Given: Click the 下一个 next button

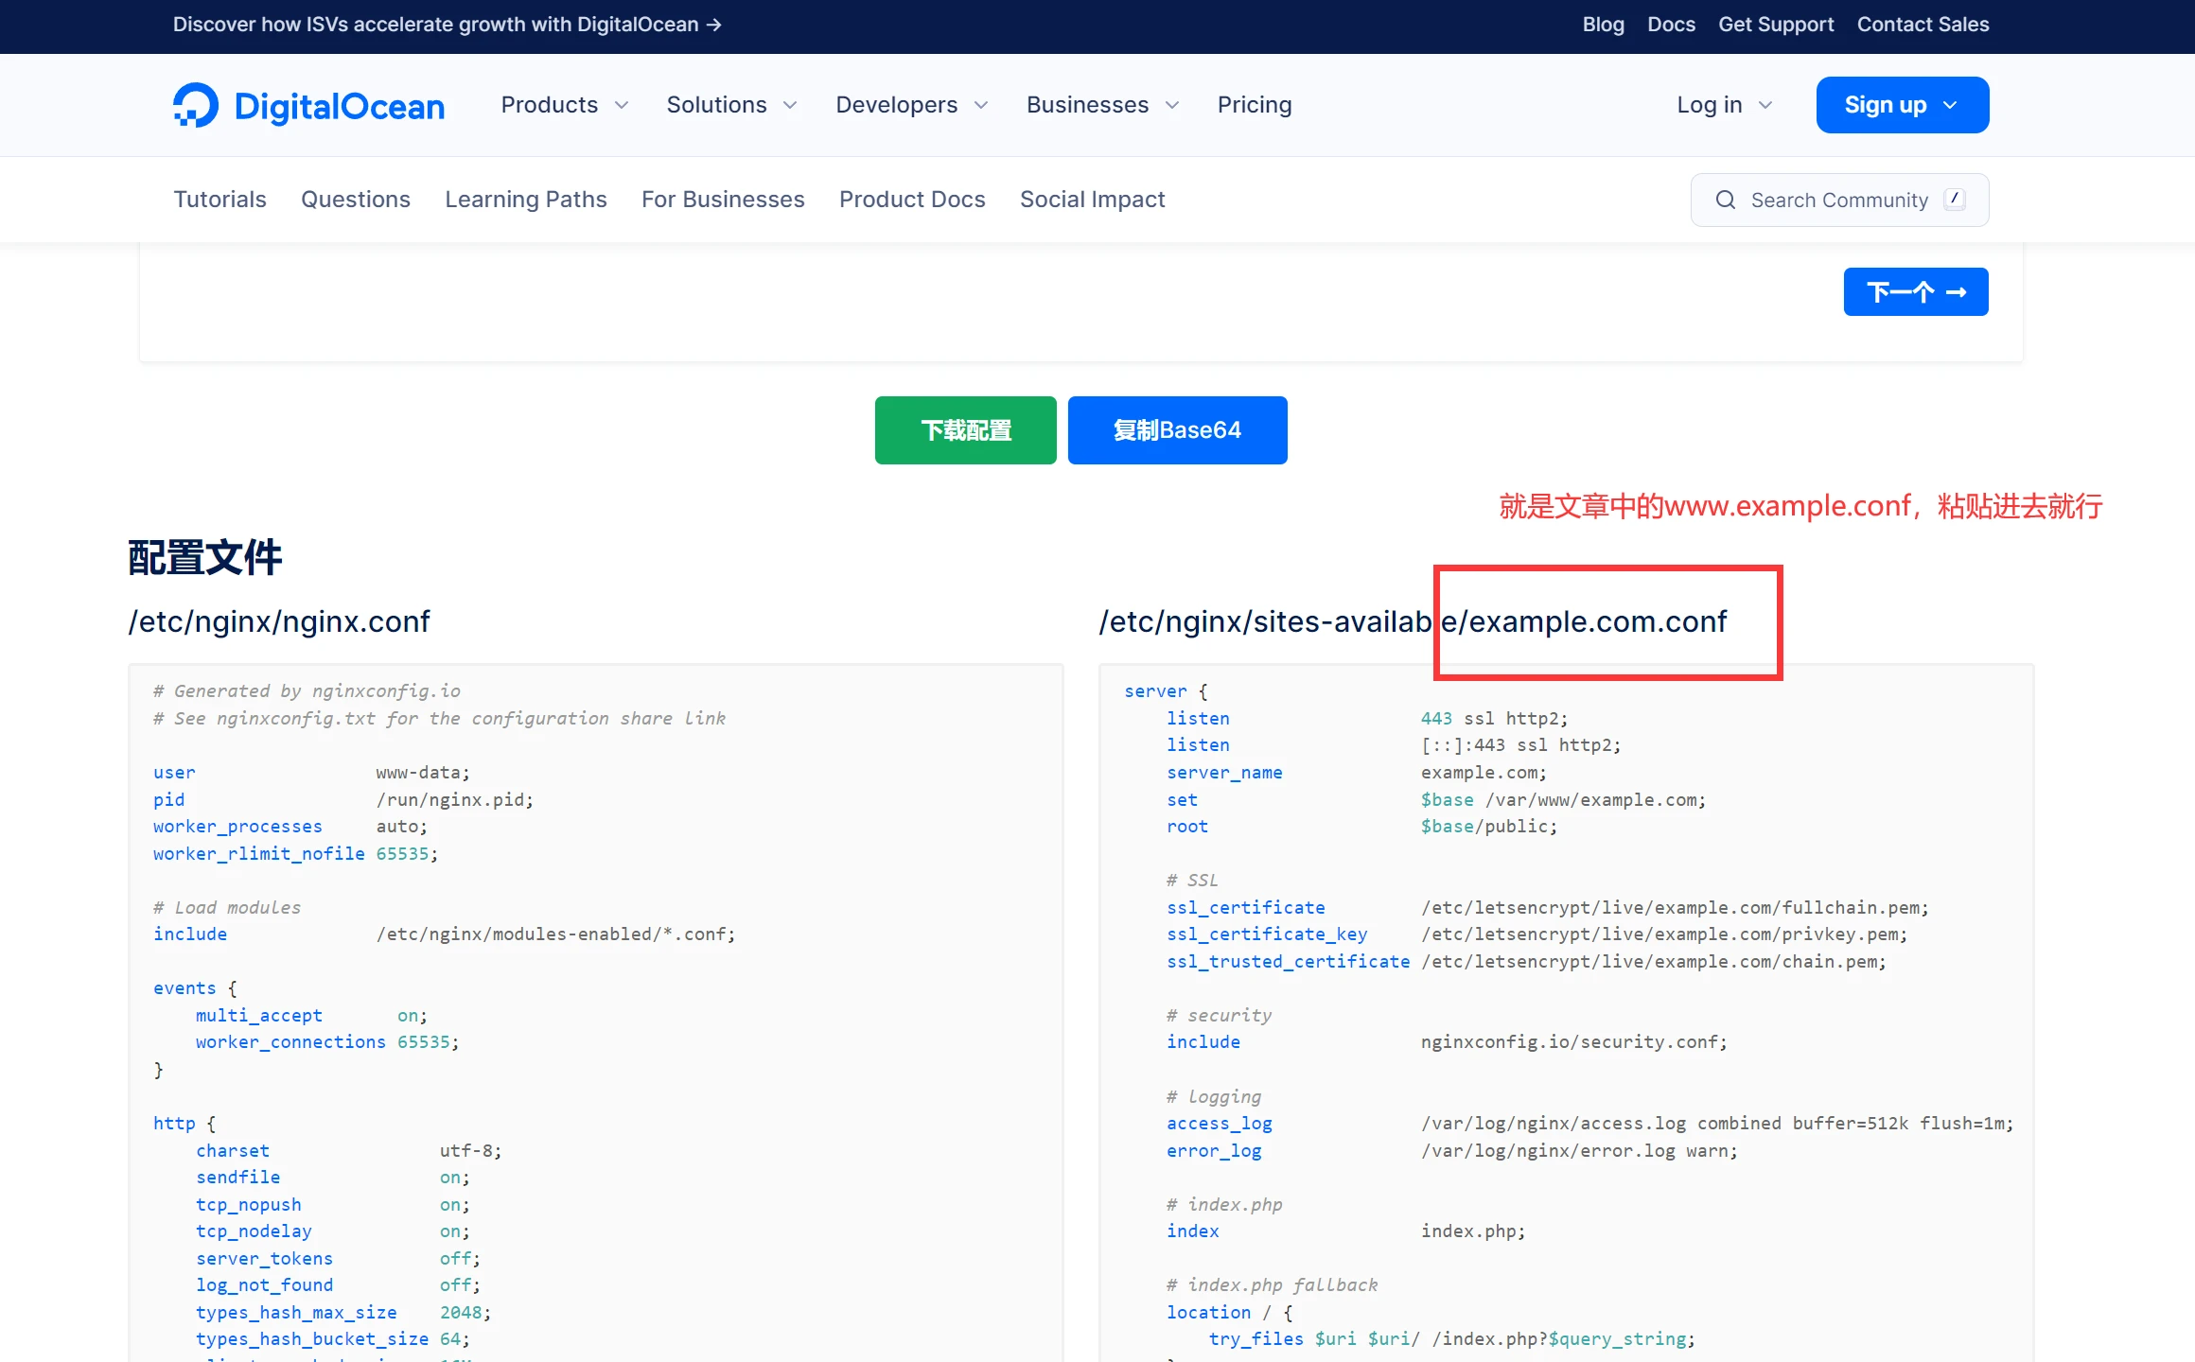Looking at the screenshot, I should 1915,292.
